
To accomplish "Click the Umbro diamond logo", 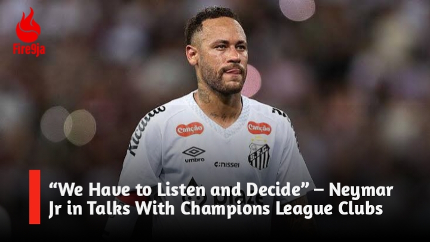I will (194, 152).
